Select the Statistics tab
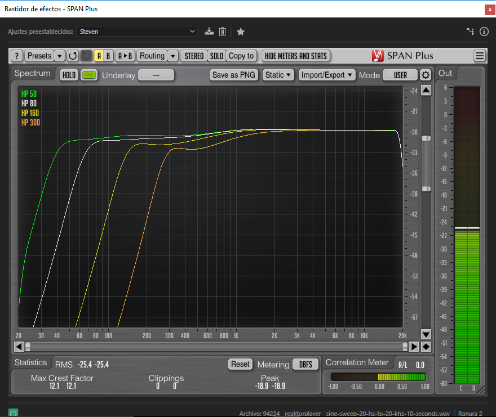This screenshot has width=496, height=417. [31, 362]
